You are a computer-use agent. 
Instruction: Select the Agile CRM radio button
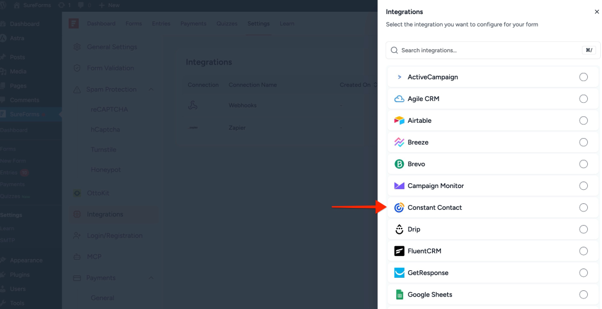tap(584, 99)
